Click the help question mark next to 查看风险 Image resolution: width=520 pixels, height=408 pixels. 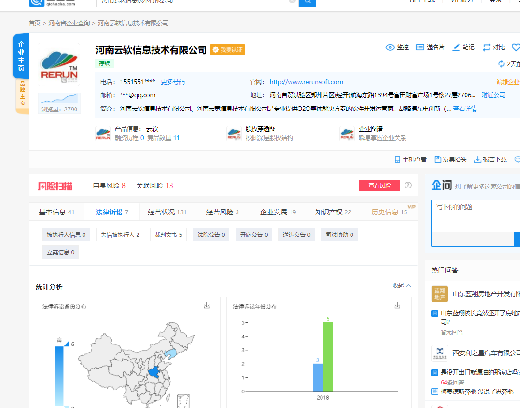point(408,185)
